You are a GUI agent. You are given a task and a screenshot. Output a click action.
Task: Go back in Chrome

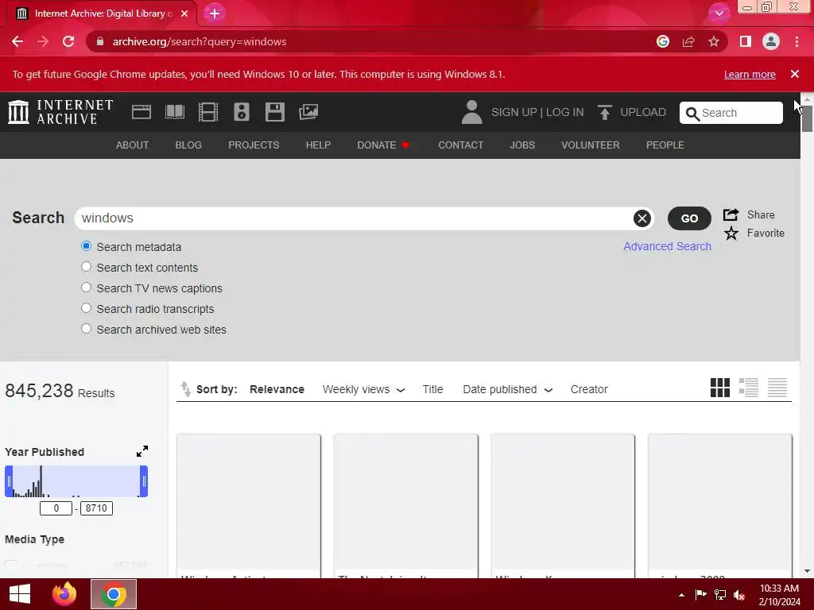coord(17,41)
